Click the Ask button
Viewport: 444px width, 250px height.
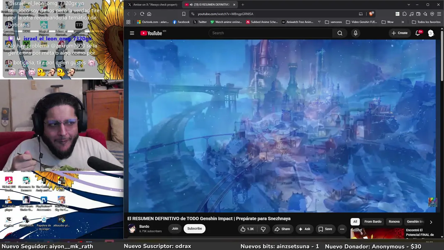pos(304,229)
